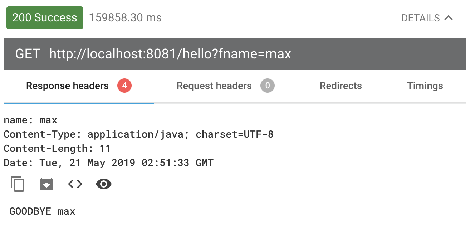Select the Response headers tab
Image resolution: width=475 pixels, height=226 pixels.
click(x=67, y=86)
